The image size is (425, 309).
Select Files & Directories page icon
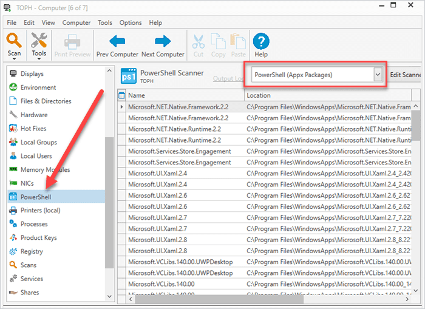click(x=13, y=101)
